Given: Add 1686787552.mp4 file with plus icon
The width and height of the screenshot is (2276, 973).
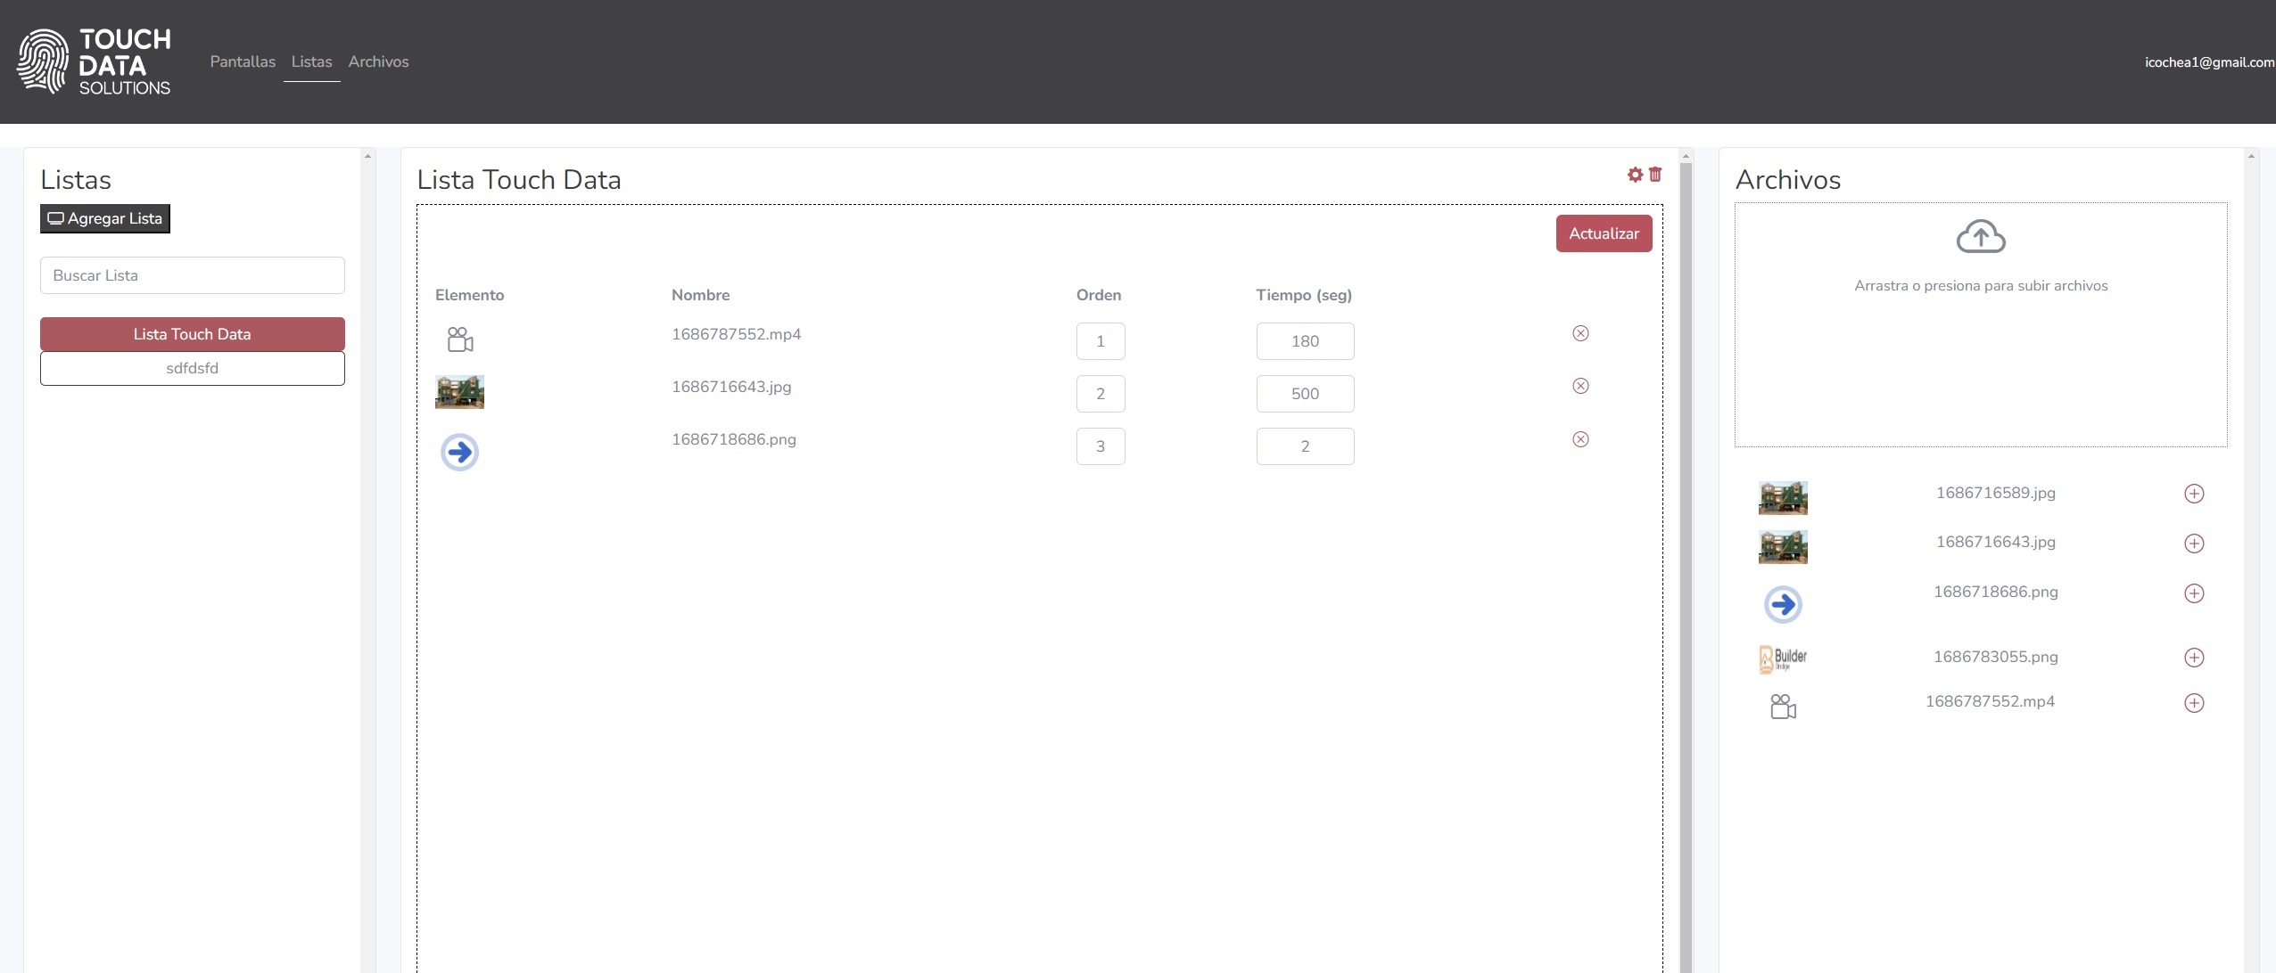Looking at the screenshot, I should click(2194, 703).
